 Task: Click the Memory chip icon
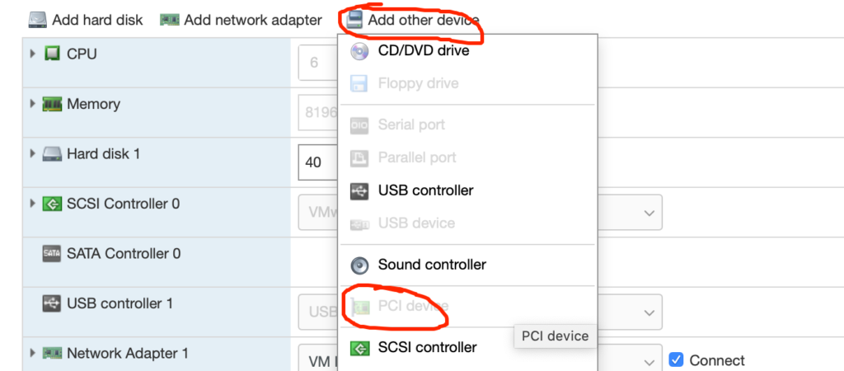pyautogui.click(x=52, y=104)
